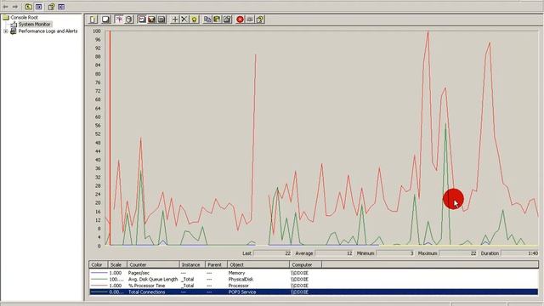Click the Paste Counter List icon

click(x=218, y=20)
